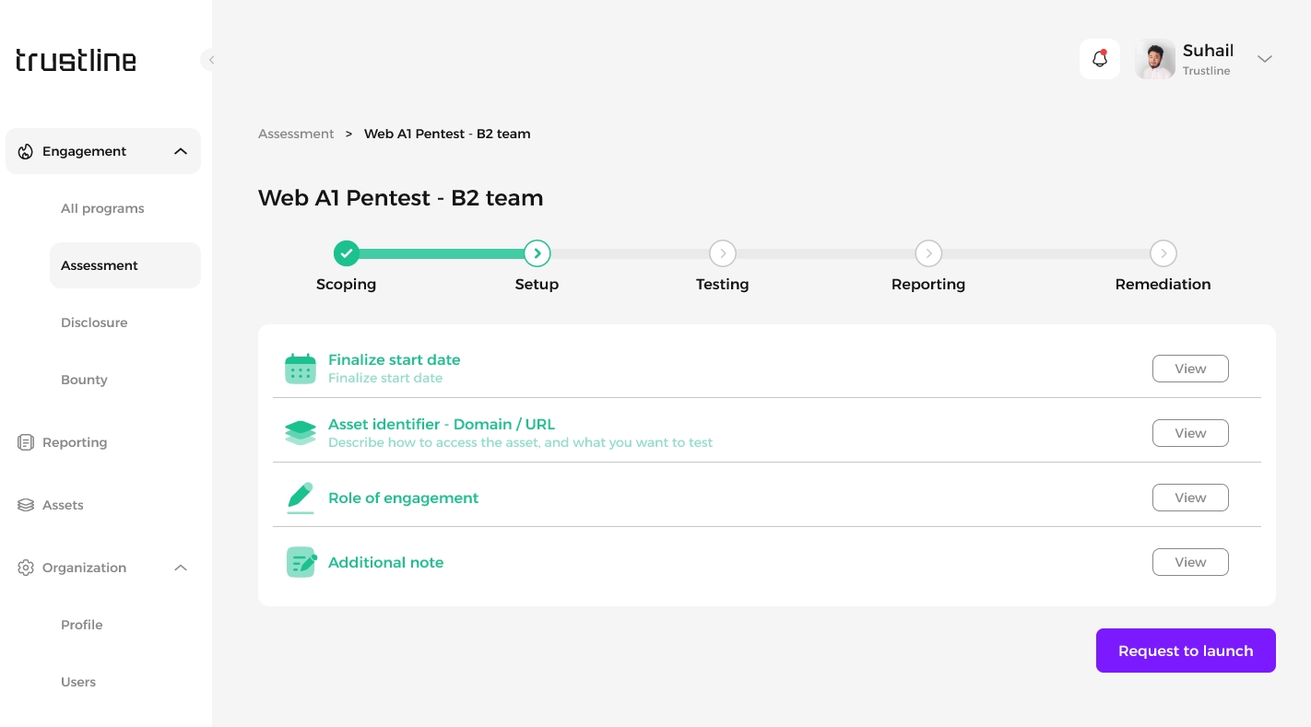
Task: Collapse the sidebar with the arrow icon
Action: [211, 60]
